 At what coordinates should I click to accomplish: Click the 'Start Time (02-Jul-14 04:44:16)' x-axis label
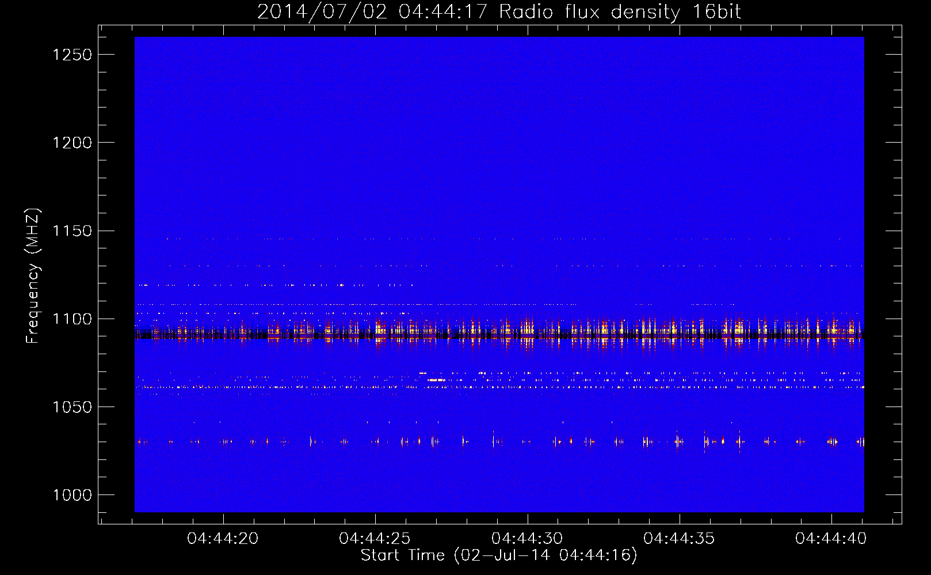[x=499, y=555]
